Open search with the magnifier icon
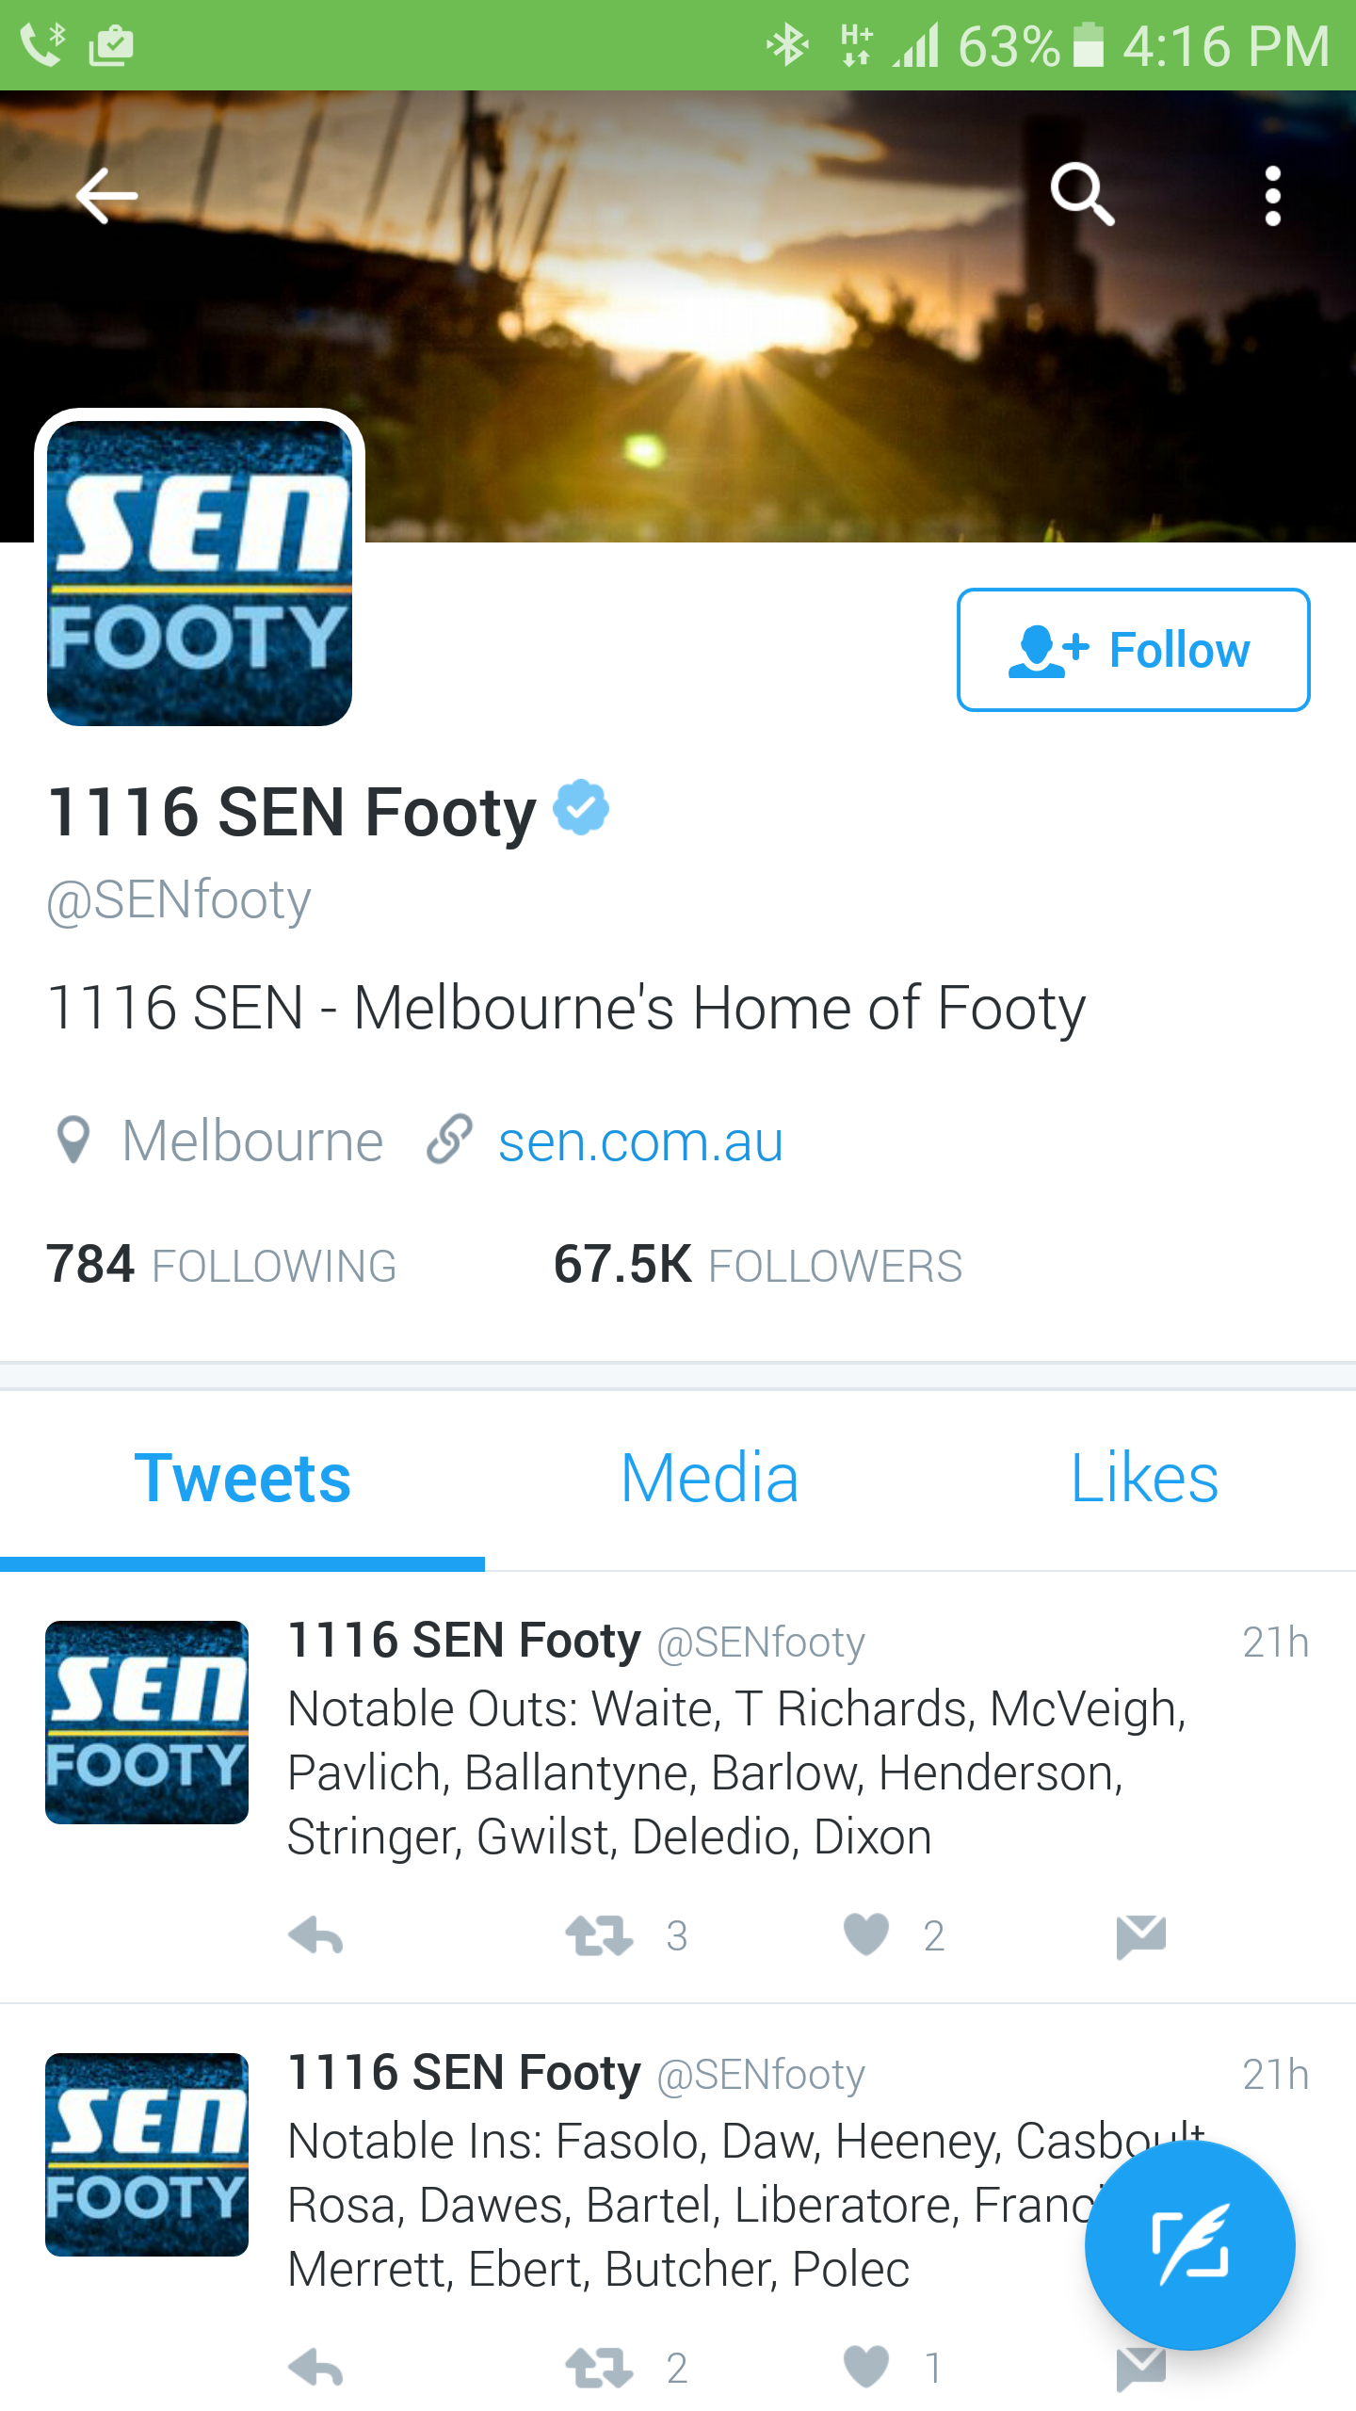This screenshot has height=2411, width=1356. click(x=1083, y=194)
